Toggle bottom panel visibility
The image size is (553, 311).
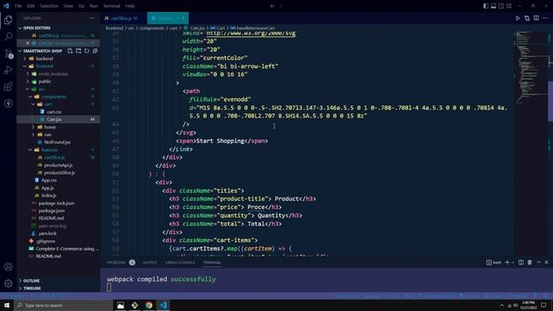coord(493,6)
